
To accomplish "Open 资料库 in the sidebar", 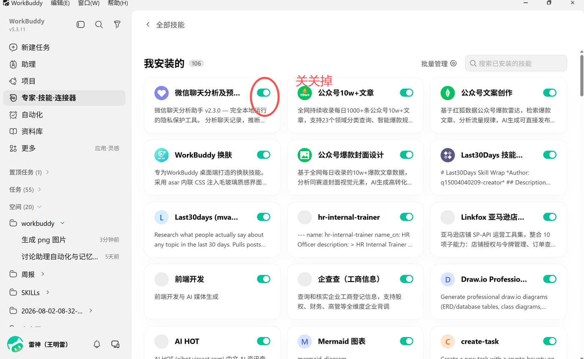I will click(x=64, y=131).
